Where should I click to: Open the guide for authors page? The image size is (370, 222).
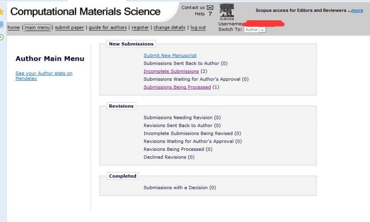[108, 28]
